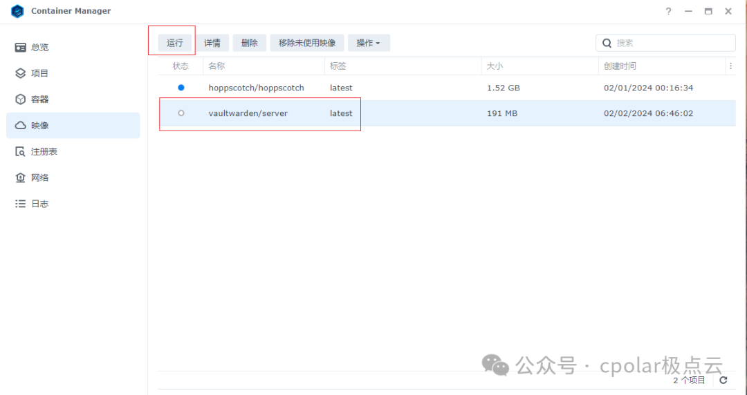The height and width of the screenshot is (395, 747).
Task: Click the magnifier icon in search box
Action: [607, 43]
